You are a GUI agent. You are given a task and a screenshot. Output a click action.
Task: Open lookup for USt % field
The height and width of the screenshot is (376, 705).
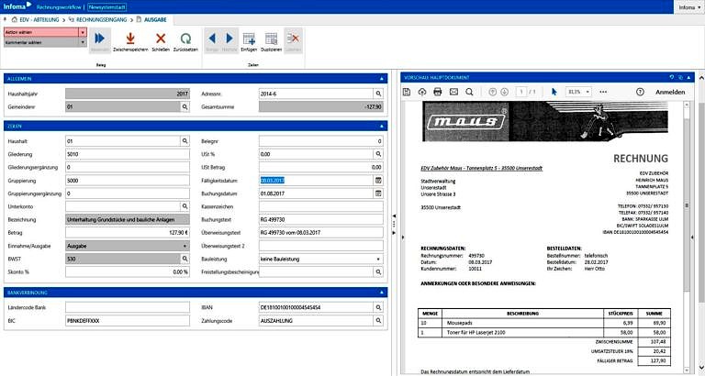(x=378, y=154)
